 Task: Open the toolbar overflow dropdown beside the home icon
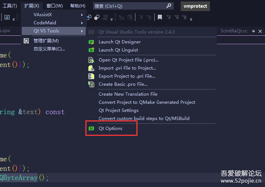14,20
